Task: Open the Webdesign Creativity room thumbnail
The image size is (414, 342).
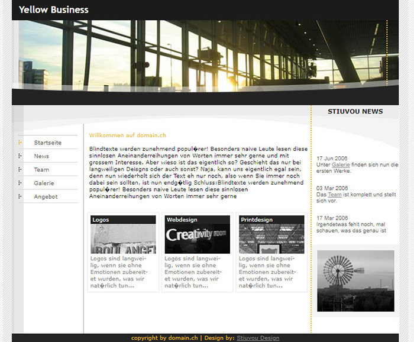Action: (197, 238)
